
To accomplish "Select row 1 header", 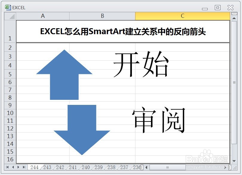I will [10, 31].
